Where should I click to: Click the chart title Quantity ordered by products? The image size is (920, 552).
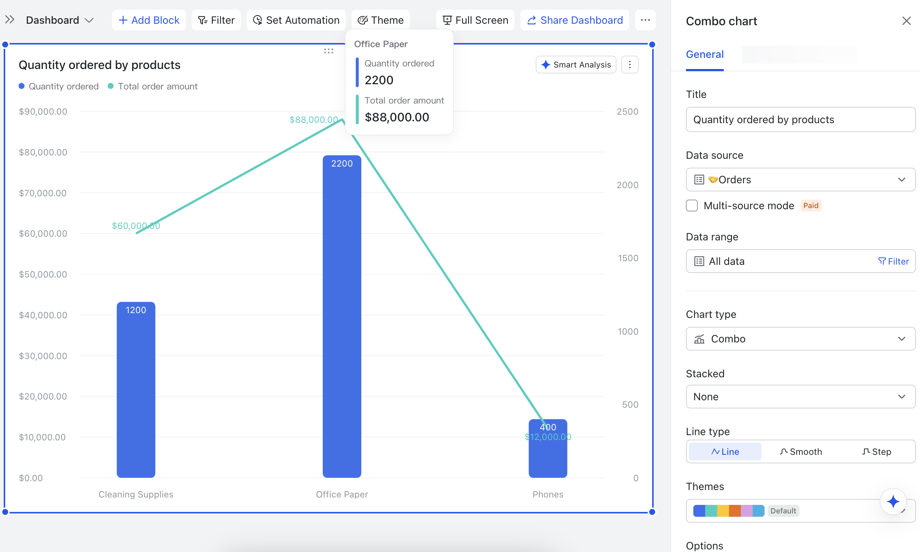[x=99, y=65]
